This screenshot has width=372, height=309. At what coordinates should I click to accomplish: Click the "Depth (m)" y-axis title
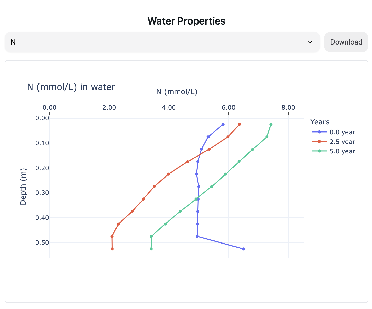23,186
